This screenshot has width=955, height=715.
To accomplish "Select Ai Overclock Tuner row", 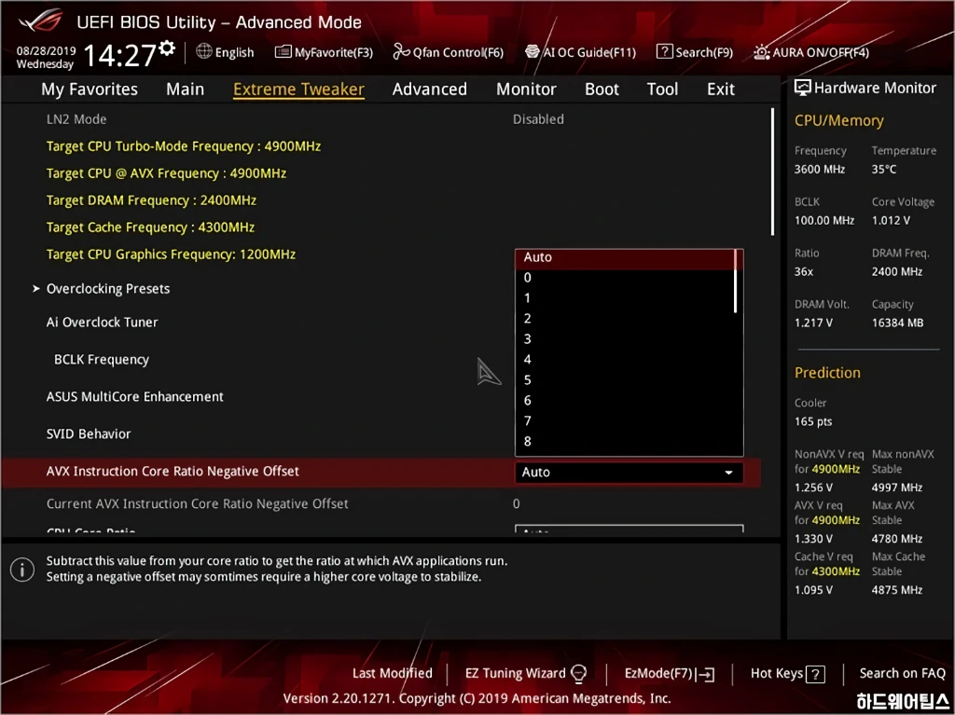I will [102, 323].
